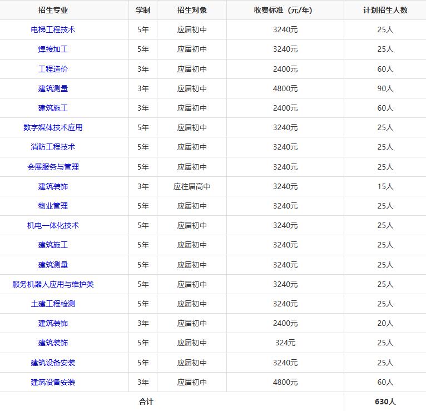Open the 会展服务与管理 major link
This screenshot has height=411, width=426.
[53, 167]
